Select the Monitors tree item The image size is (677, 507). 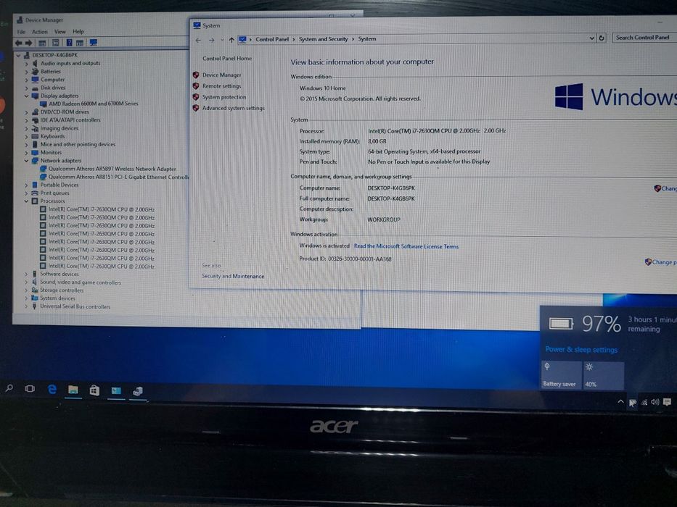[51, 153]
